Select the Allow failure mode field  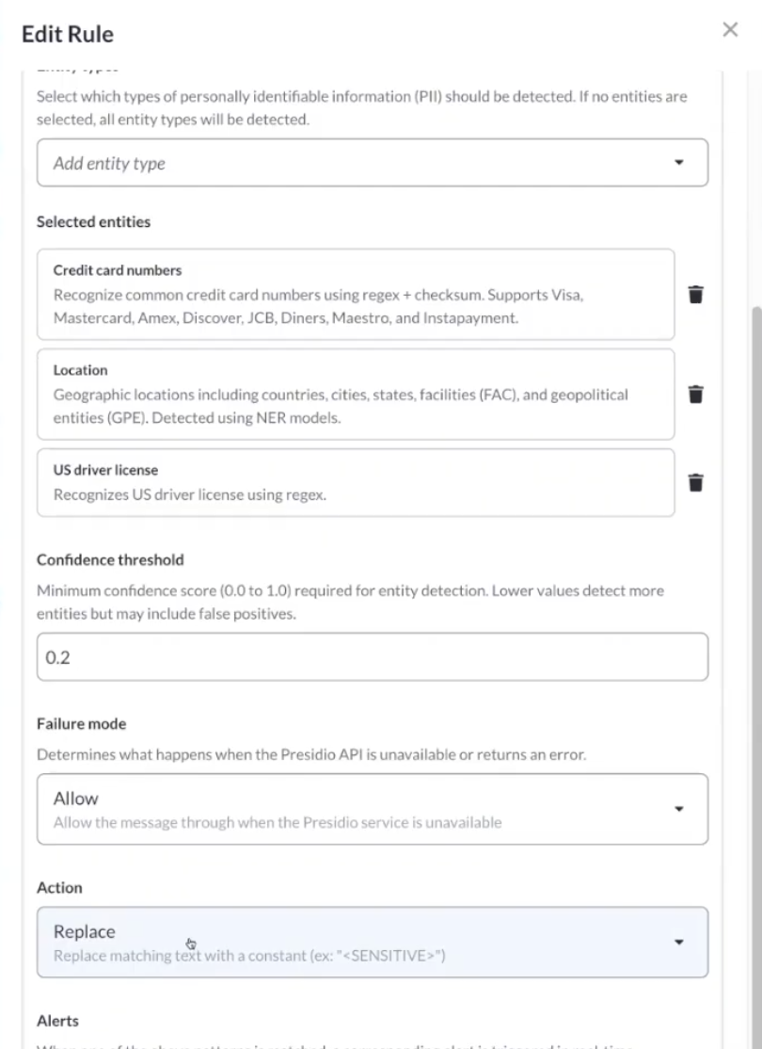[372, 809]
